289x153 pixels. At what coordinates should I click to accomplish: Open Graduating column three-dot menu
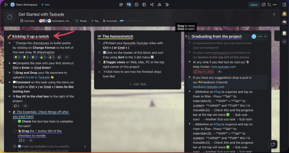pyautogui.click(x=260, y=36)
